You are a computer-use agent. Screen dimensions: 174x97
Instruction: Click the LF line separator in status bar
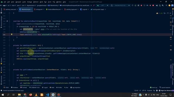(x=140, y=91)
